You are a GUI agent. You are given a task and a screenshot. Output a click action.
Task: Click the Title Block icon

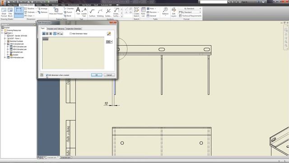coord(10,12)
